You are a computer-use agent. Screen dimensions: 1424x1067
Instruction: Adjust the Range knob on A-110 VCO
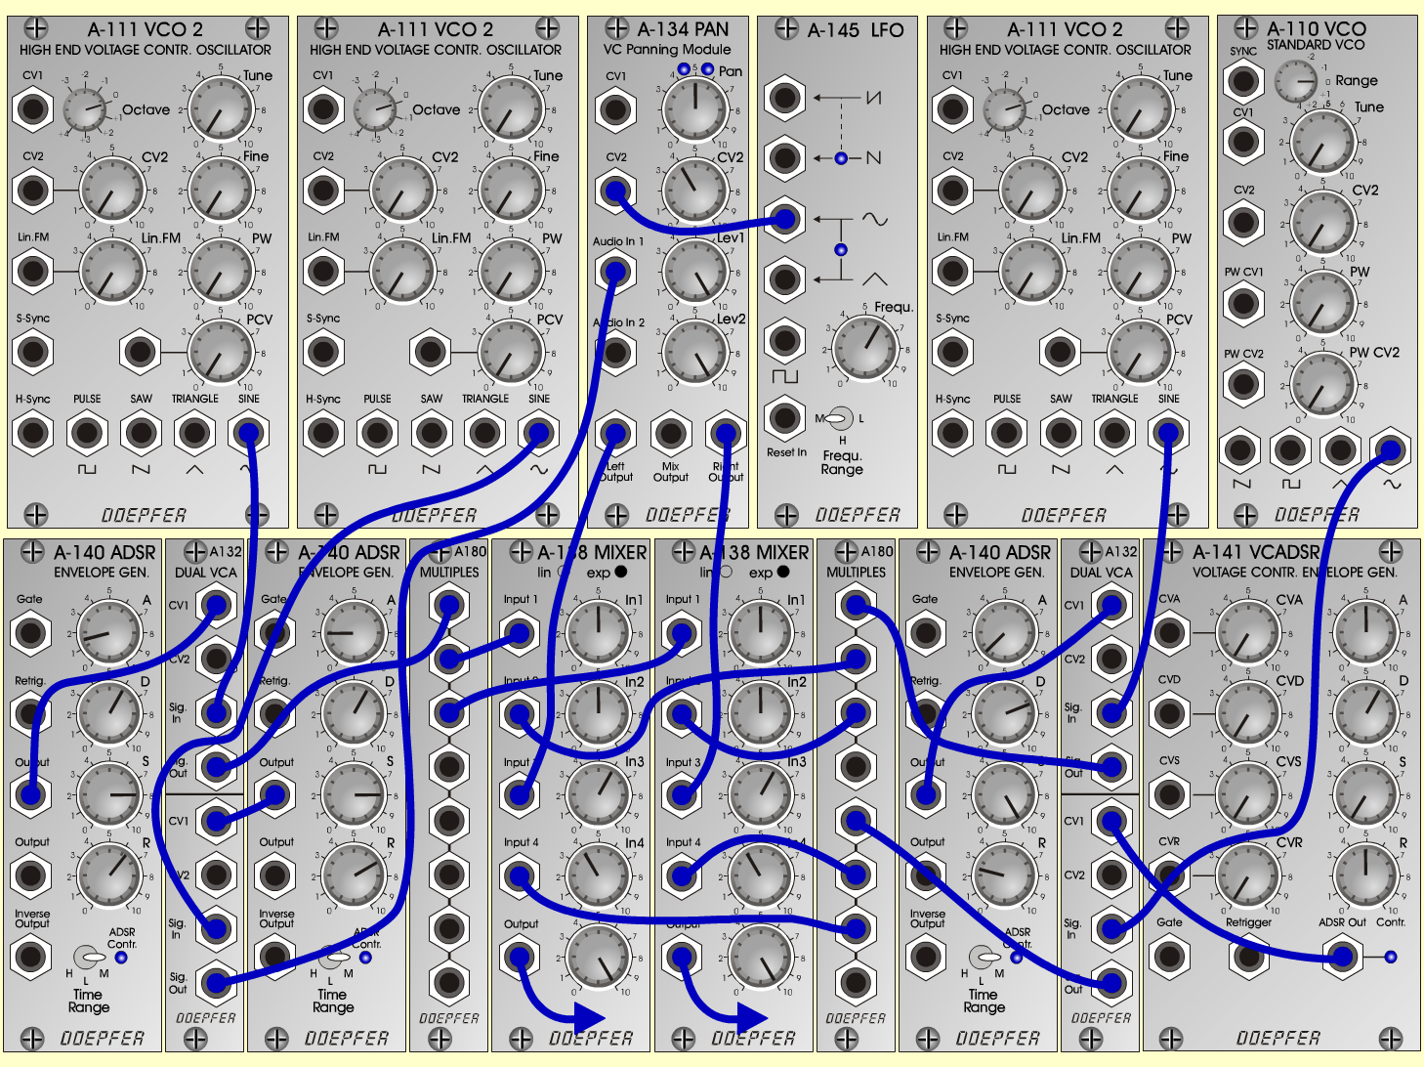point(1296,81)
